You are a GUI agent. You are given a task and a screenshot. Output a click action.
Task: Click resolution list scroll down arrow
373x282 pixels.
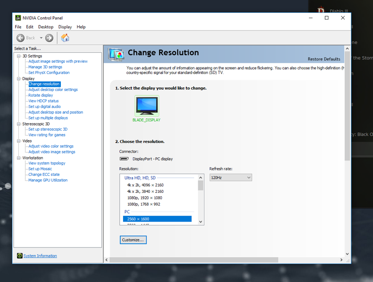tap(200, 222)
